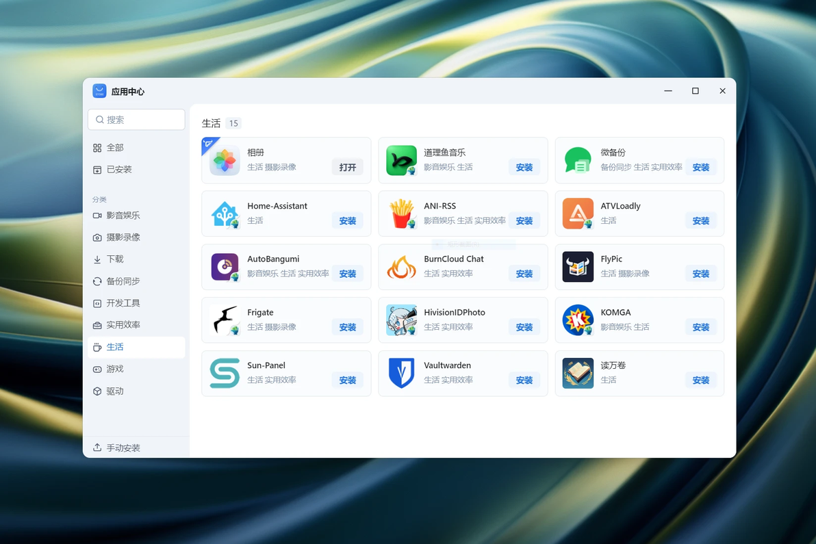Click the 道理鱼音乐 green app icon
Image resolution: width=816 pixels, height=544 pixels.
401,160
